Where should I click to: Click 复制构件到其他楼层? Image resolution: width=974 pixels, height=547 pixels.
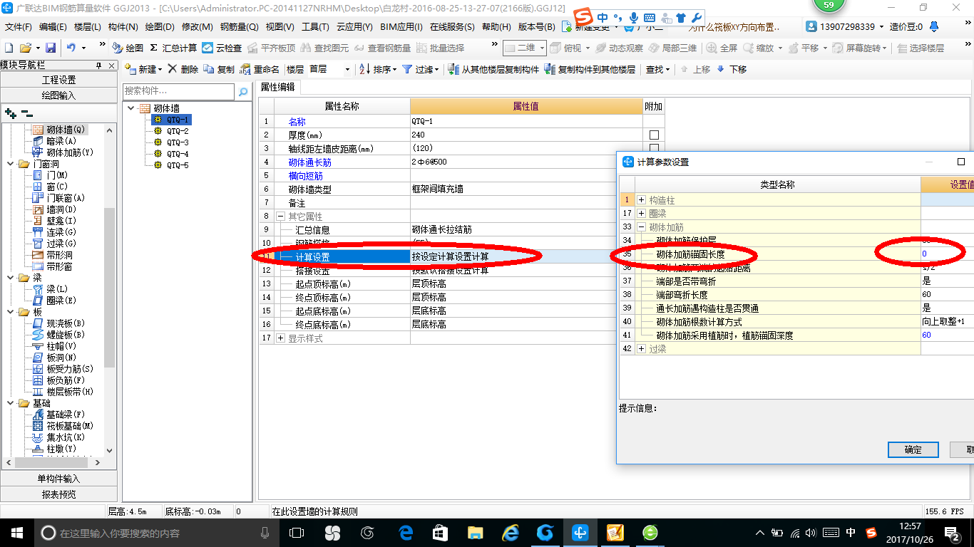point(590,69)
